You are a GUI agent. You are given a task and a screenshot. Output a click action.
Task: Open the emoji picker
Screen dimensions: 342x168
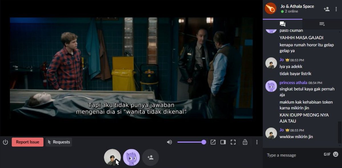pyautogui.click(x=336, y=154)
